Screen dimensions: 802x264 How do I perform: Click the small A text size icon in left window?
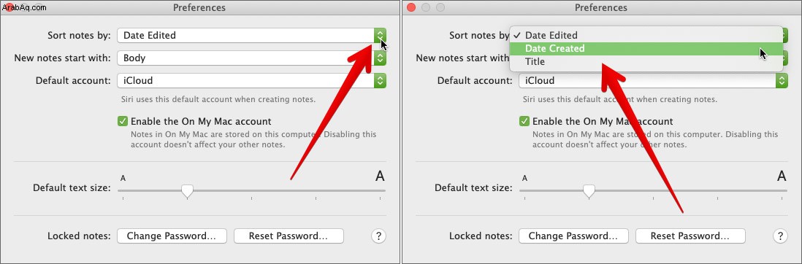[123, 178]
